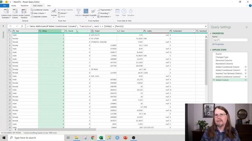Select the Changed Type step
Image resolution: width=252 pixels, height=141 pixels.
coord(222,57)
